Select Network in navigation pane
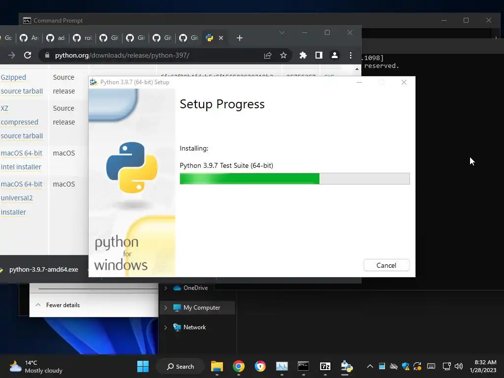Image resolution: width=504 pixels, height=378 pixels. coord(194,327)
